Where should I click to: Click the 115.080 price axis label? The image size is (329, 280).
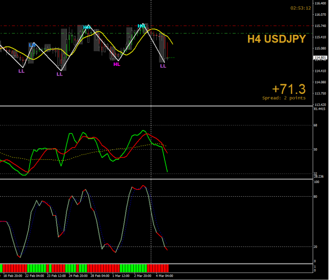320,49
